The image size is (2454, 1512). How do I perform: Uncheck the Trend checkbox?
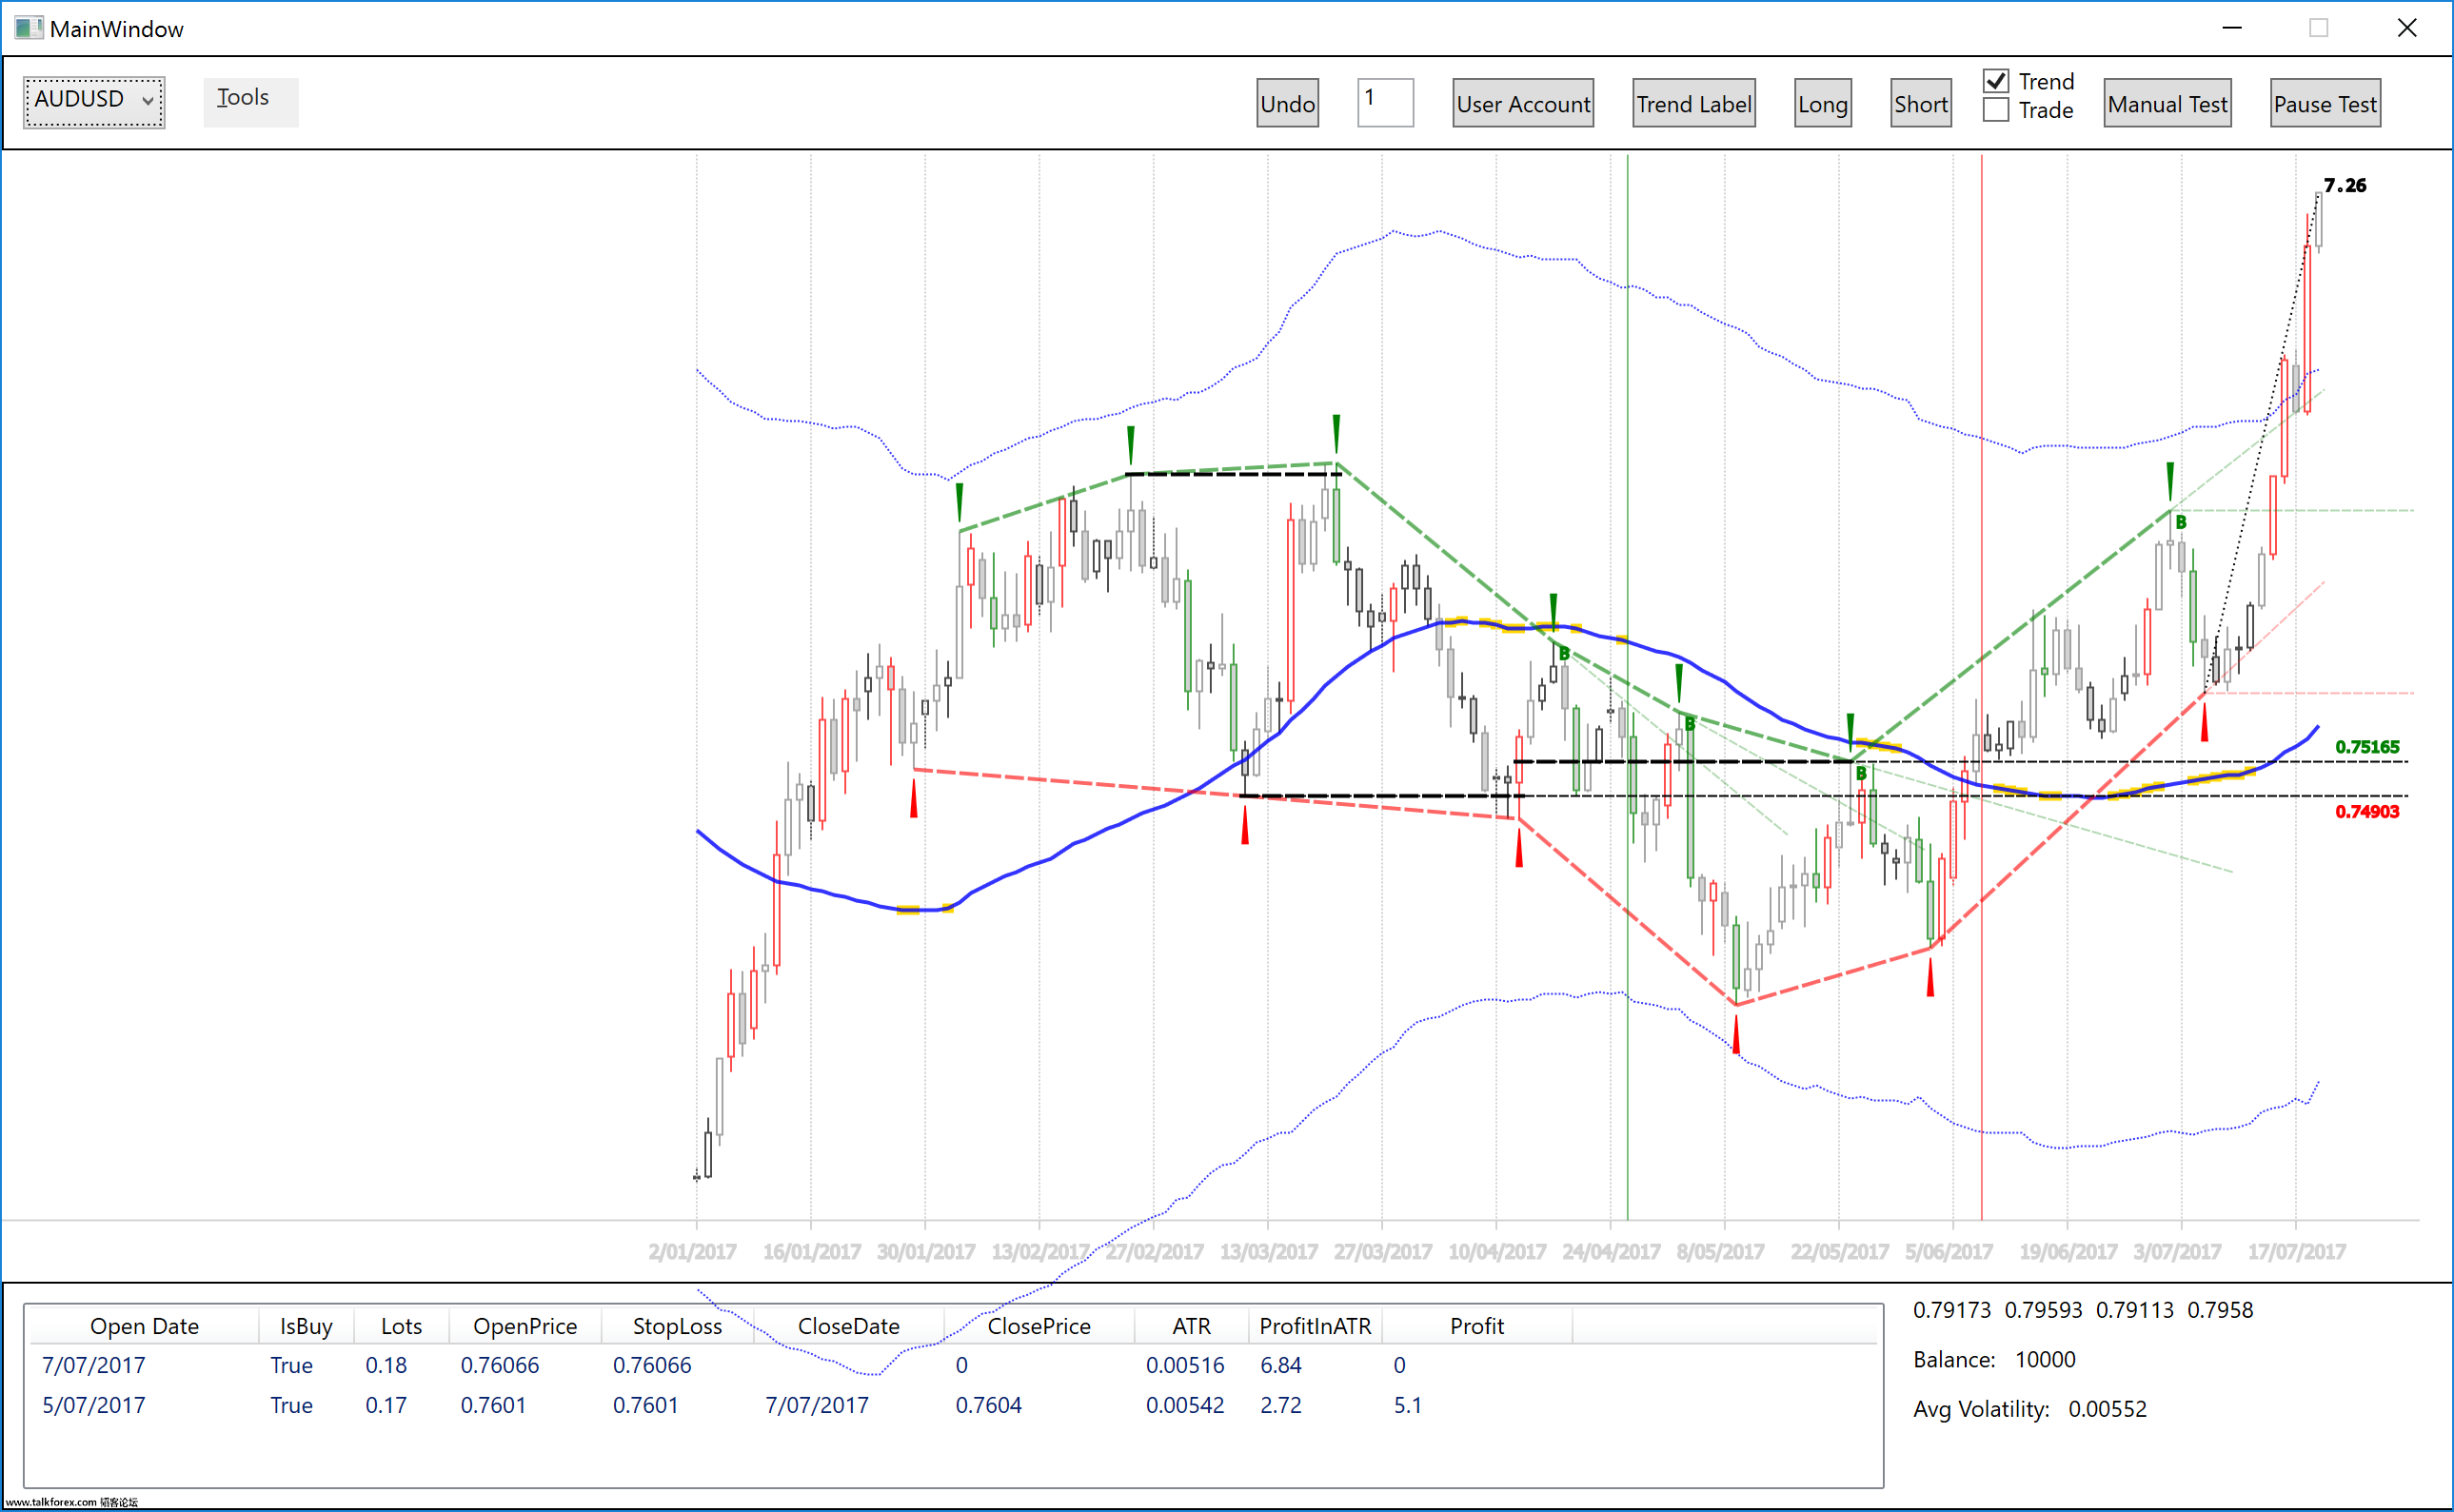tap(1995, 81)
